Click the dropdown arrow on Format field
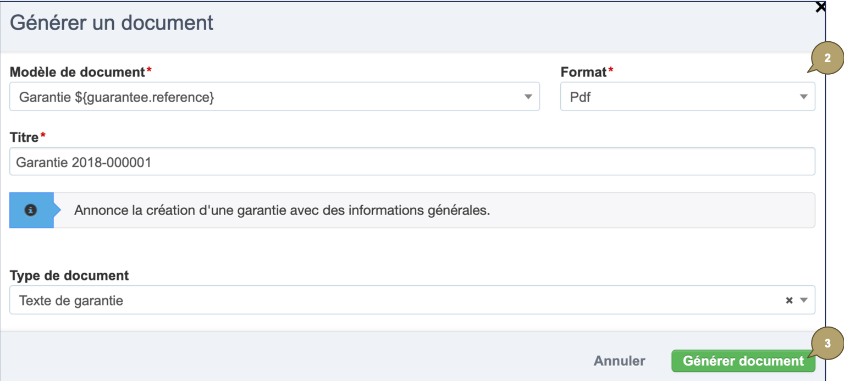The height and width of the screenshot is (381, 844). [x=802, y=96]
